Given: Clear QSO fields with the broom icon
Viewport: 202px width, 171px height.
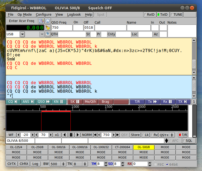Looking at the screenshot, I should click(x=48, y=28).
